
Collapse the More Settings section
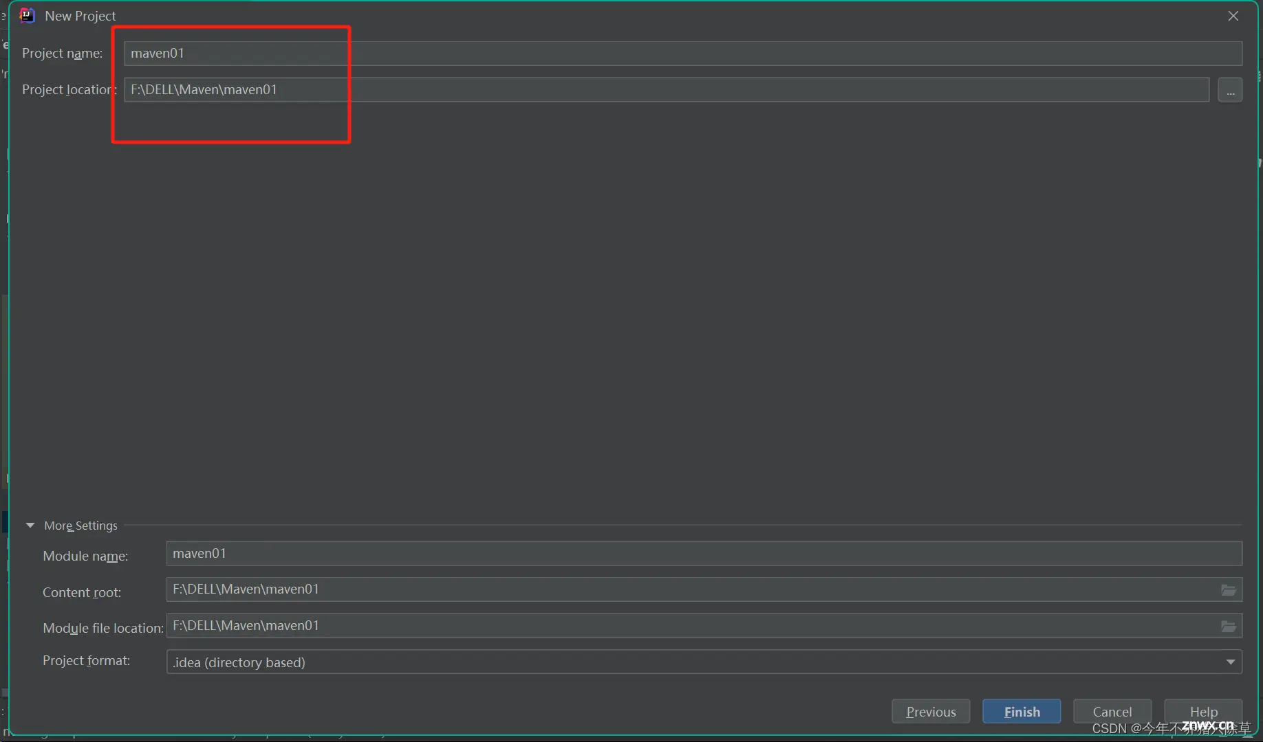30,525
